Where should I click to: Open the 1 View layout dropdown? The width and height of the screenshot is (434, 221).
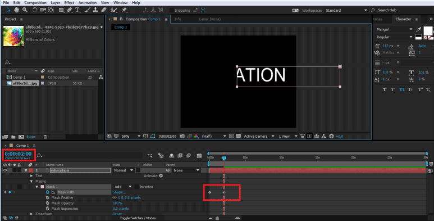(288, 136)
